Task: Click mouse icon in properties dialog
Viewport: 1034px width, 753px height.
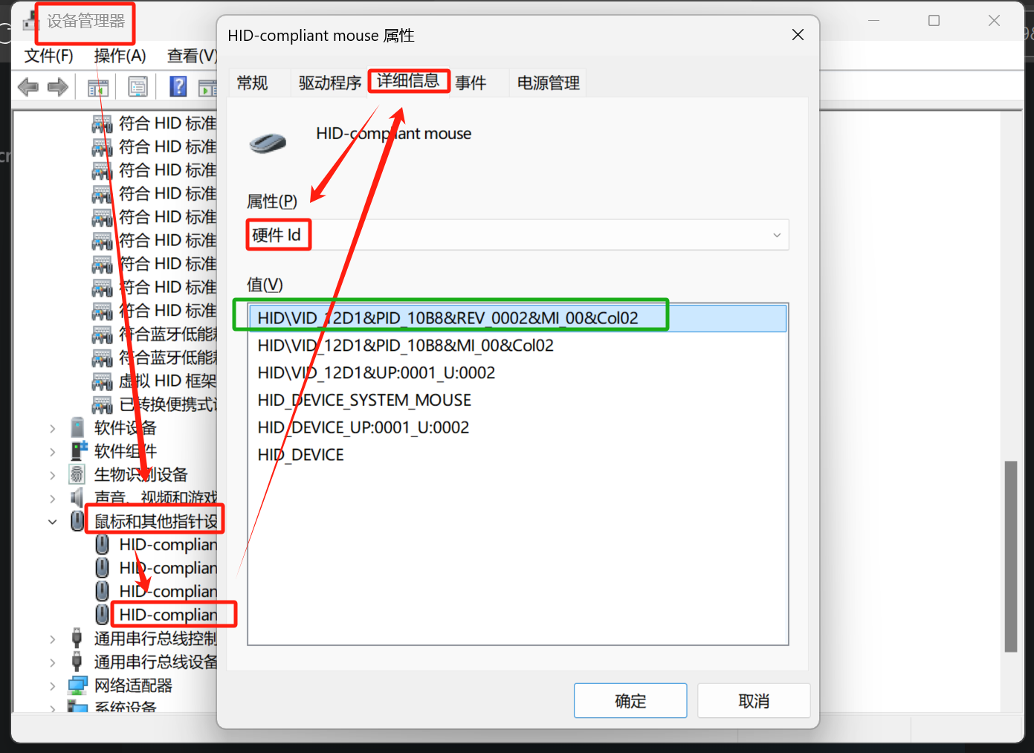Action: pyautogui.click(x=268, y=142)
